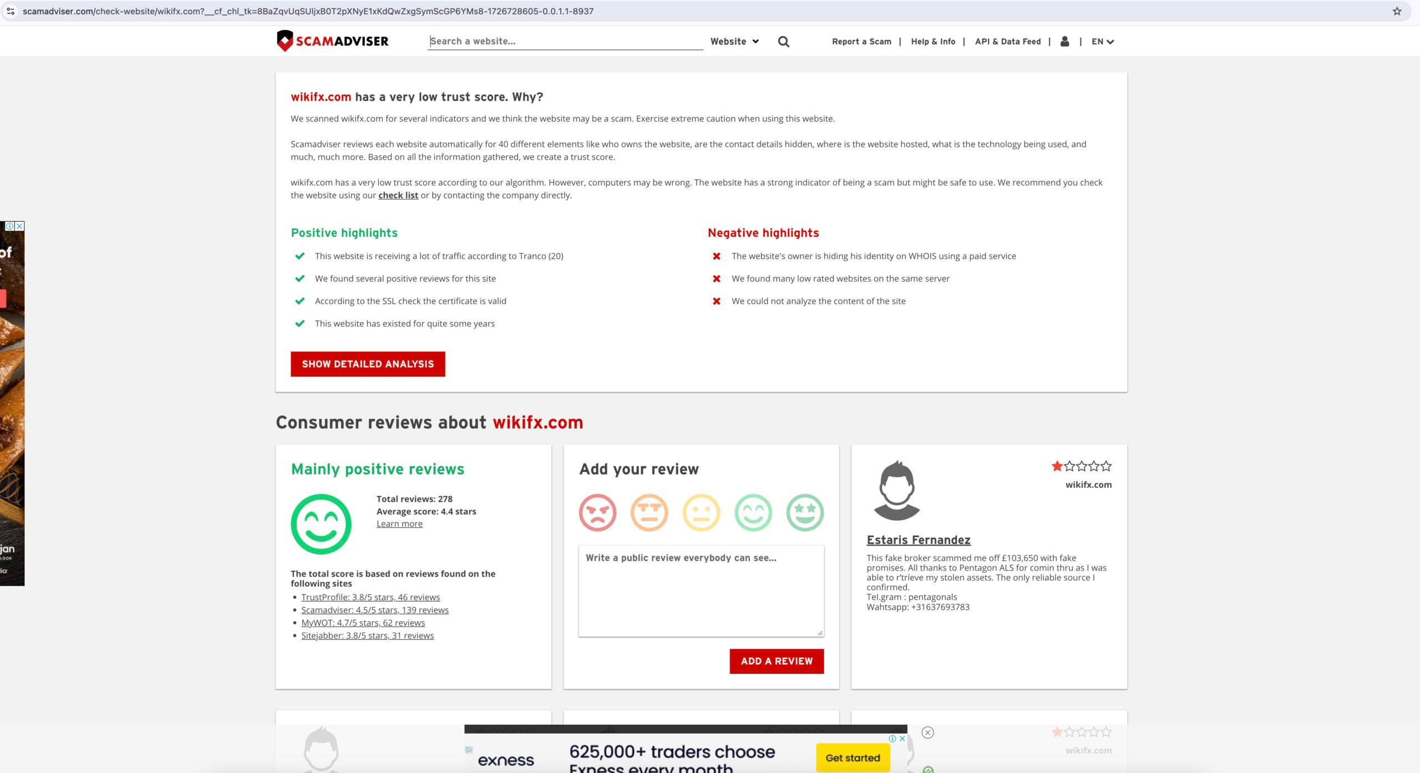Click the neutral face review icon
Screen dimensions: 1420x773
[701, 512]
